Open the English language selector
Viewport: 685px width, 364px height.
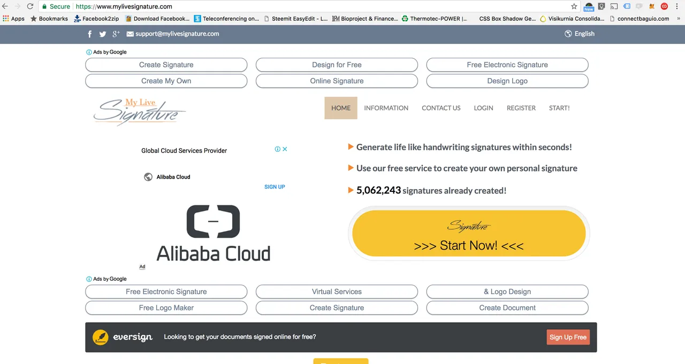tap(584, 34)
